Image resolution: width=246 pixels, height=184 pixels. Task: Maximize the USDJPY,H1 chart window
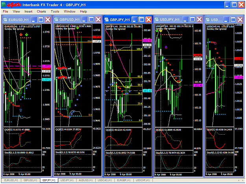pyautogui.click(x=192, y=20)
